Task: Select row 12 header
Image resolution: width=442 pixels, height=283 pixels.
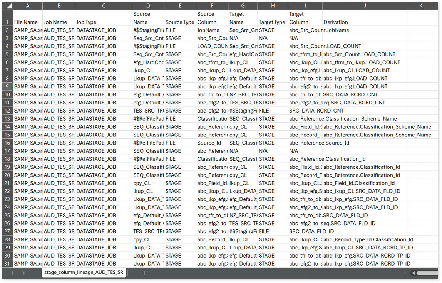Action: click(x=7, y=111)
